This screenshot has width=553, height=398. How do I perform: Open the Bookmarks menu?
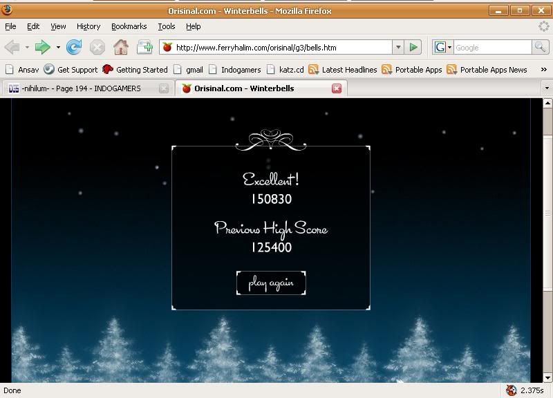(x=129, y=26)
